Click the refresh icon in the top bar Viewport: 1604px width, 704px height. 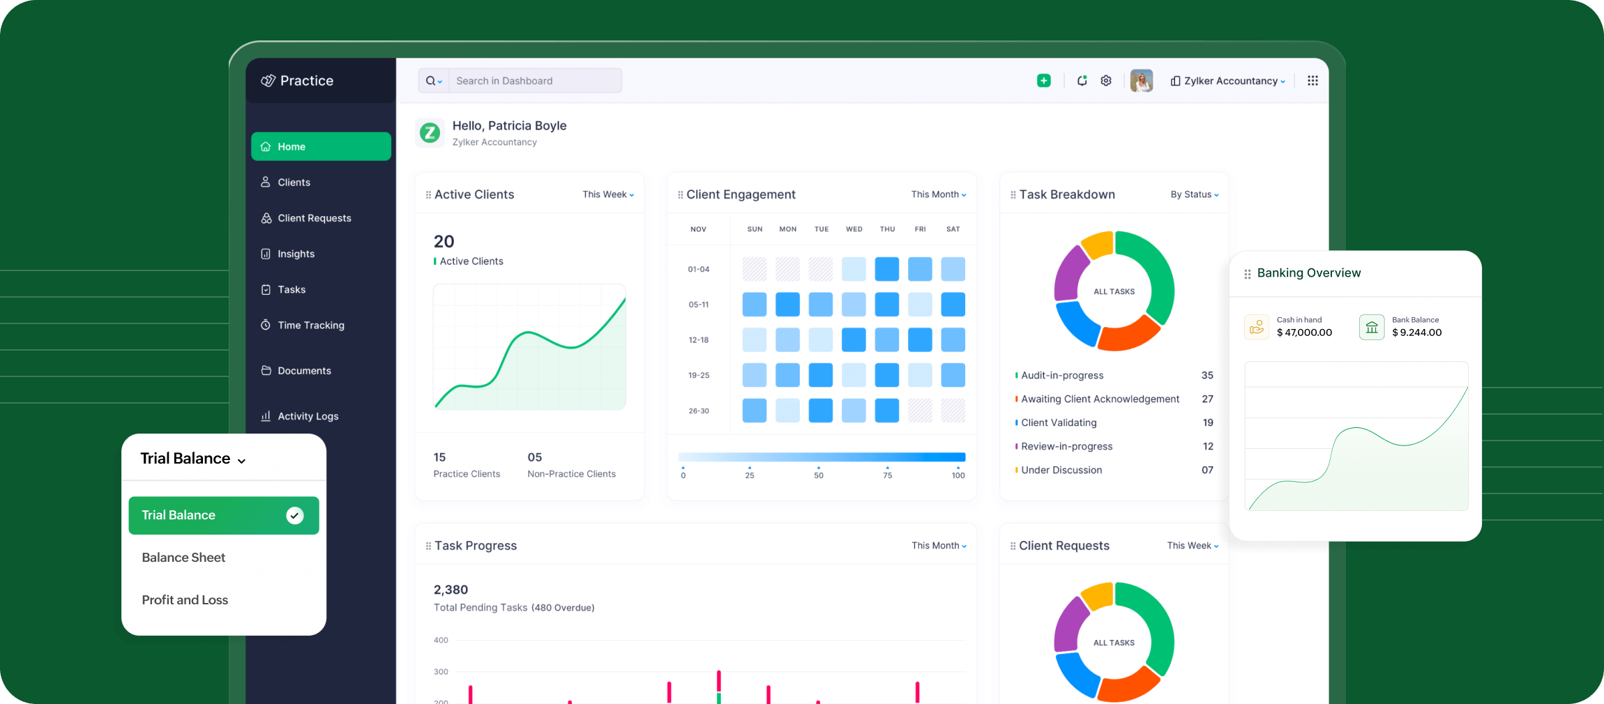click(1082, 80)
